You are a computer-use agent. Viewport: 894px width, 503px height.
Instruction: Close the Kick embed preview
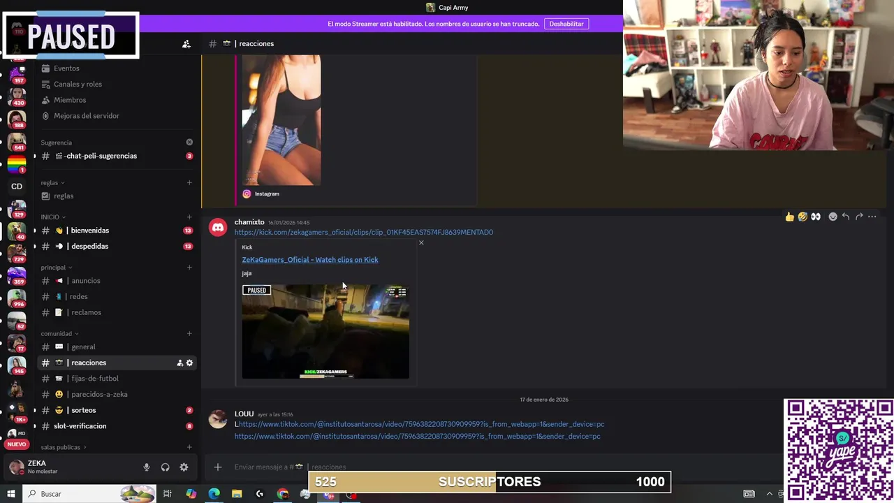pyautogui.click(x=421, y=242)
